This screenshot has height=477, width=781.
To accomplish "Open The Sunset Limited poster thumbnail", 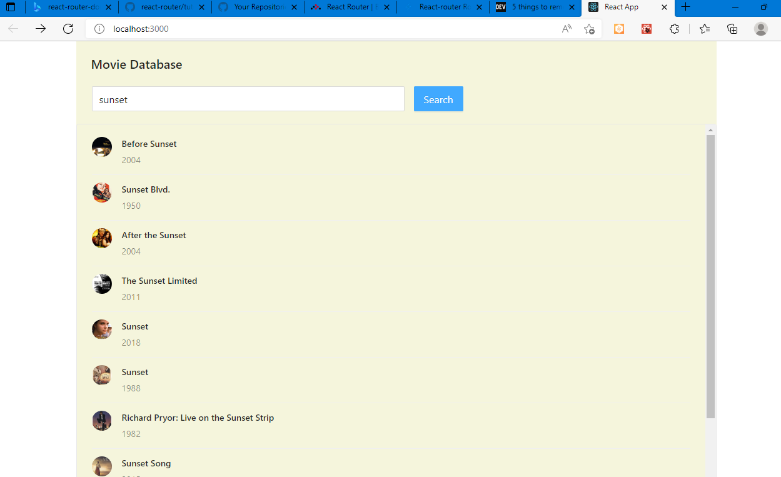I will click(x=102, y=284).
